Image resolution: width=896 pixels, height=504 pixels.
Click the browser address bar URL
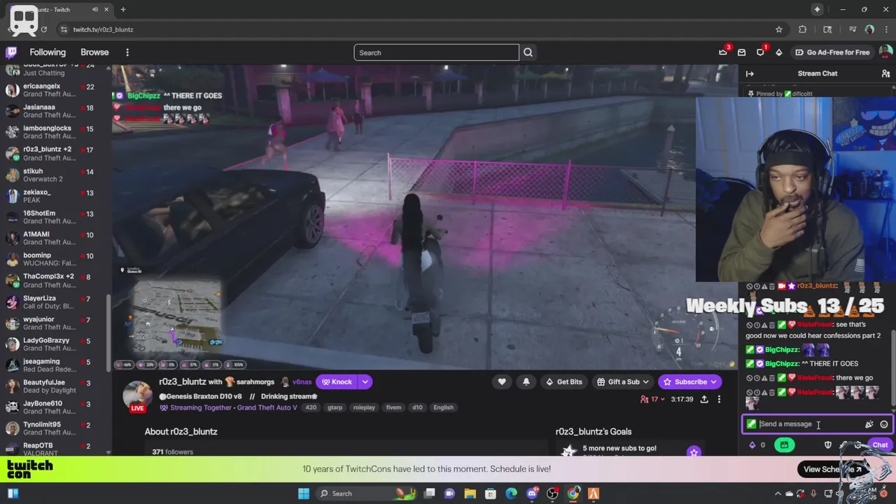pyautogui.click(x=103, y=29)
